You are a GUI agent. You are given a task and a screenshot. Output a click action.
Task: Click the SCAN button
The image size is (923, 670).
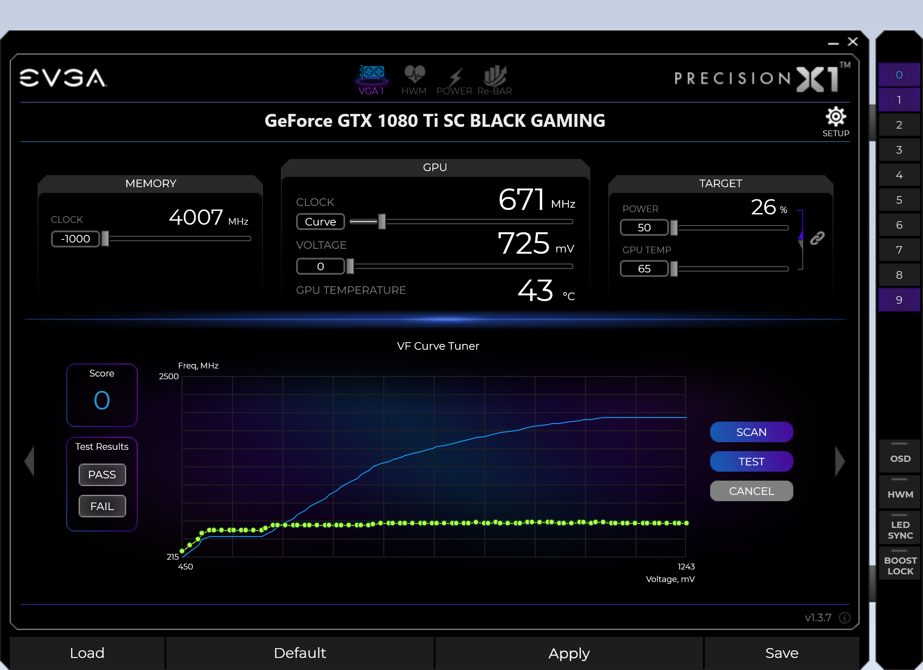click(751, 432)
